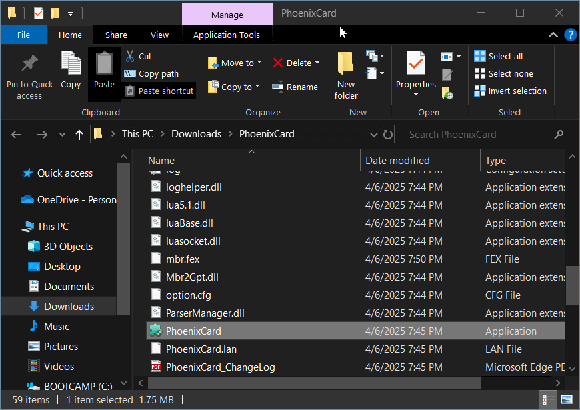Click the Customize Quick Access Toolbar arrow
This screenshot has width=580, height=410.
point(70,14)
